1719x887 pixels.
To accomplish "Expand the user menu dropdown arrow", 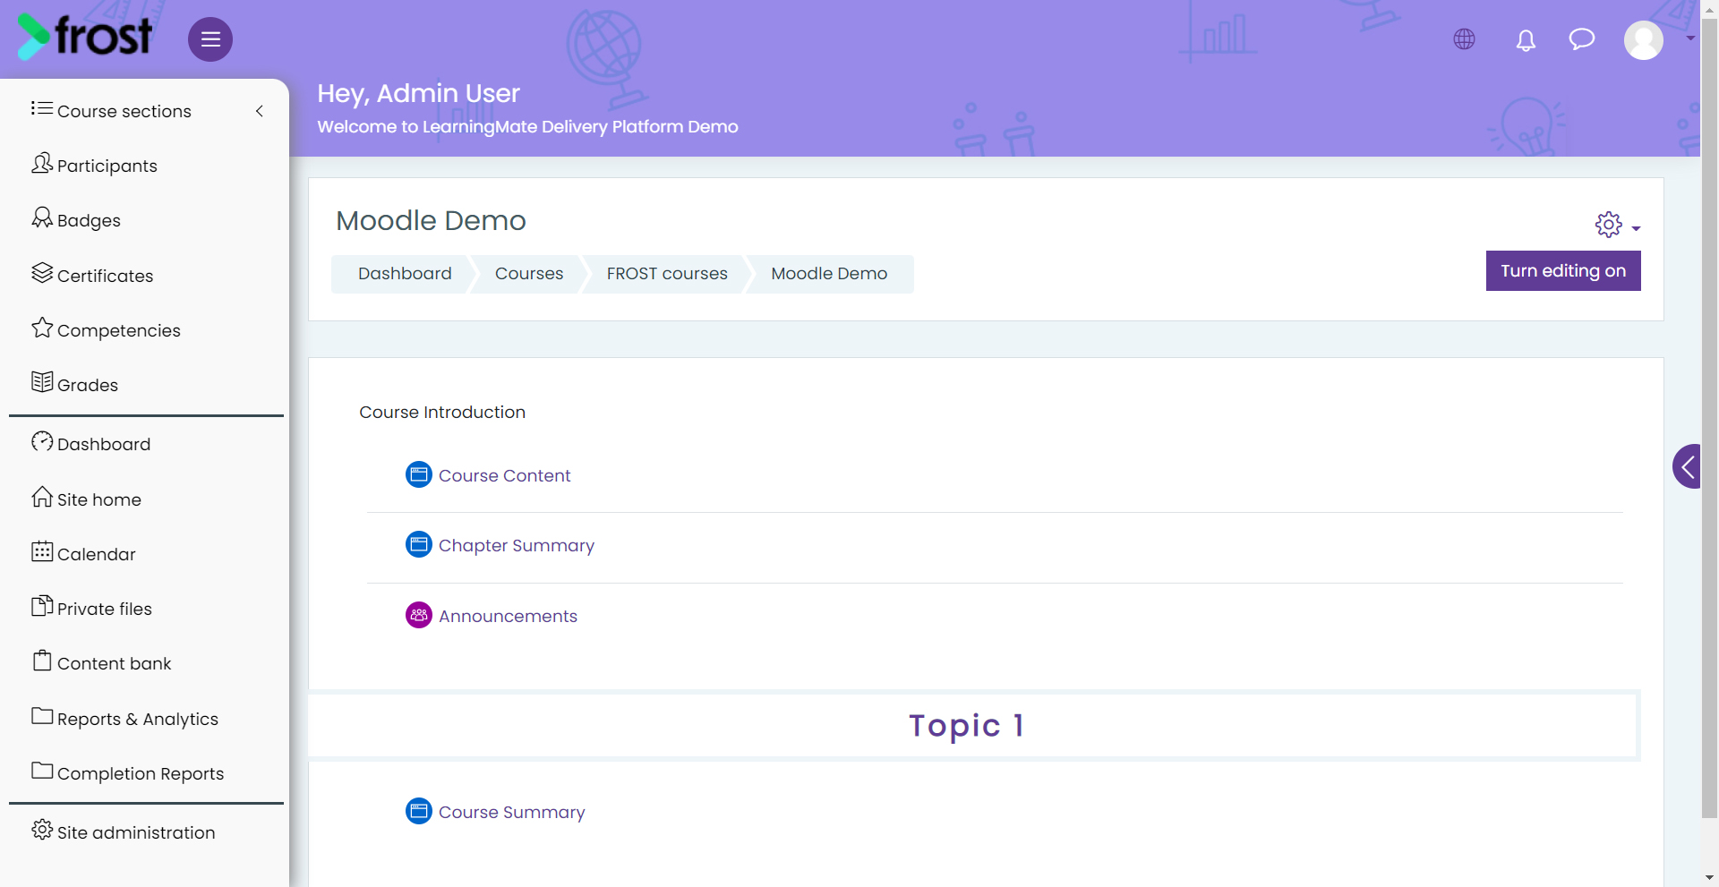I will coord(1690,38).
